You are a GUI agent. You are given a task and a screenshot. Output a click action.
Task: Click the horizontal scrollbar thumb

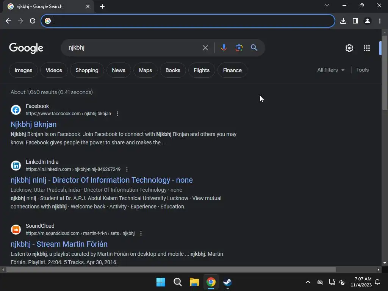pos(171,269)
